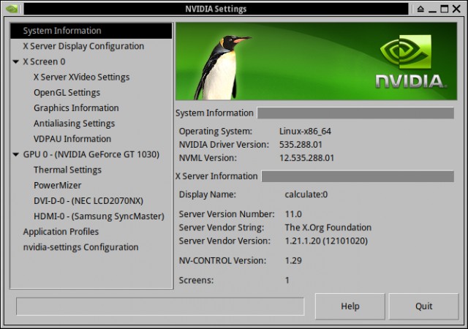468x329 pixels.
Task: Open the PowerMizer page
Action: (57, 186)
